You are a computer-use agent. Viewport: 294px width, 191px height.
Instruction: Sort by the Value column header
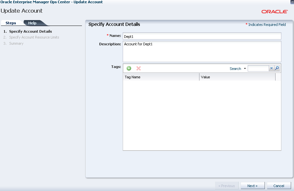point(237,77)
